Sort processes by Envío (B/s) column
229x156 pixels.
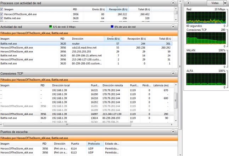point(95,9)
